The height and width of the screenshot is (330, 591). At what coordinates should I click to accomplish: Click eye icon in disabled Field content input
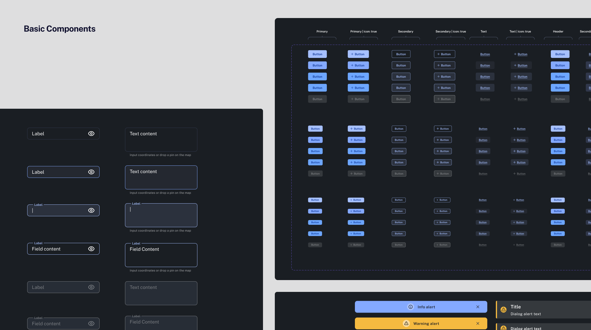point(91,324)
